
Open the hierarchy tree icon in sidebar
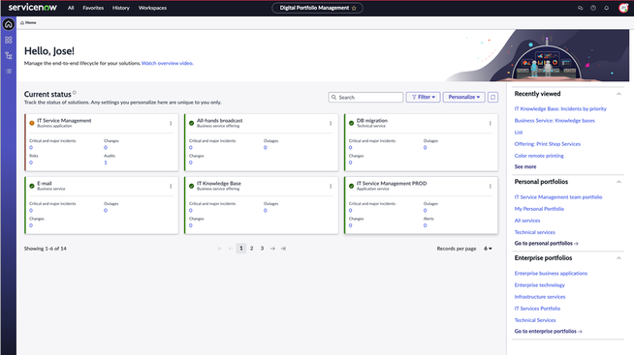(x=8, y=56)
